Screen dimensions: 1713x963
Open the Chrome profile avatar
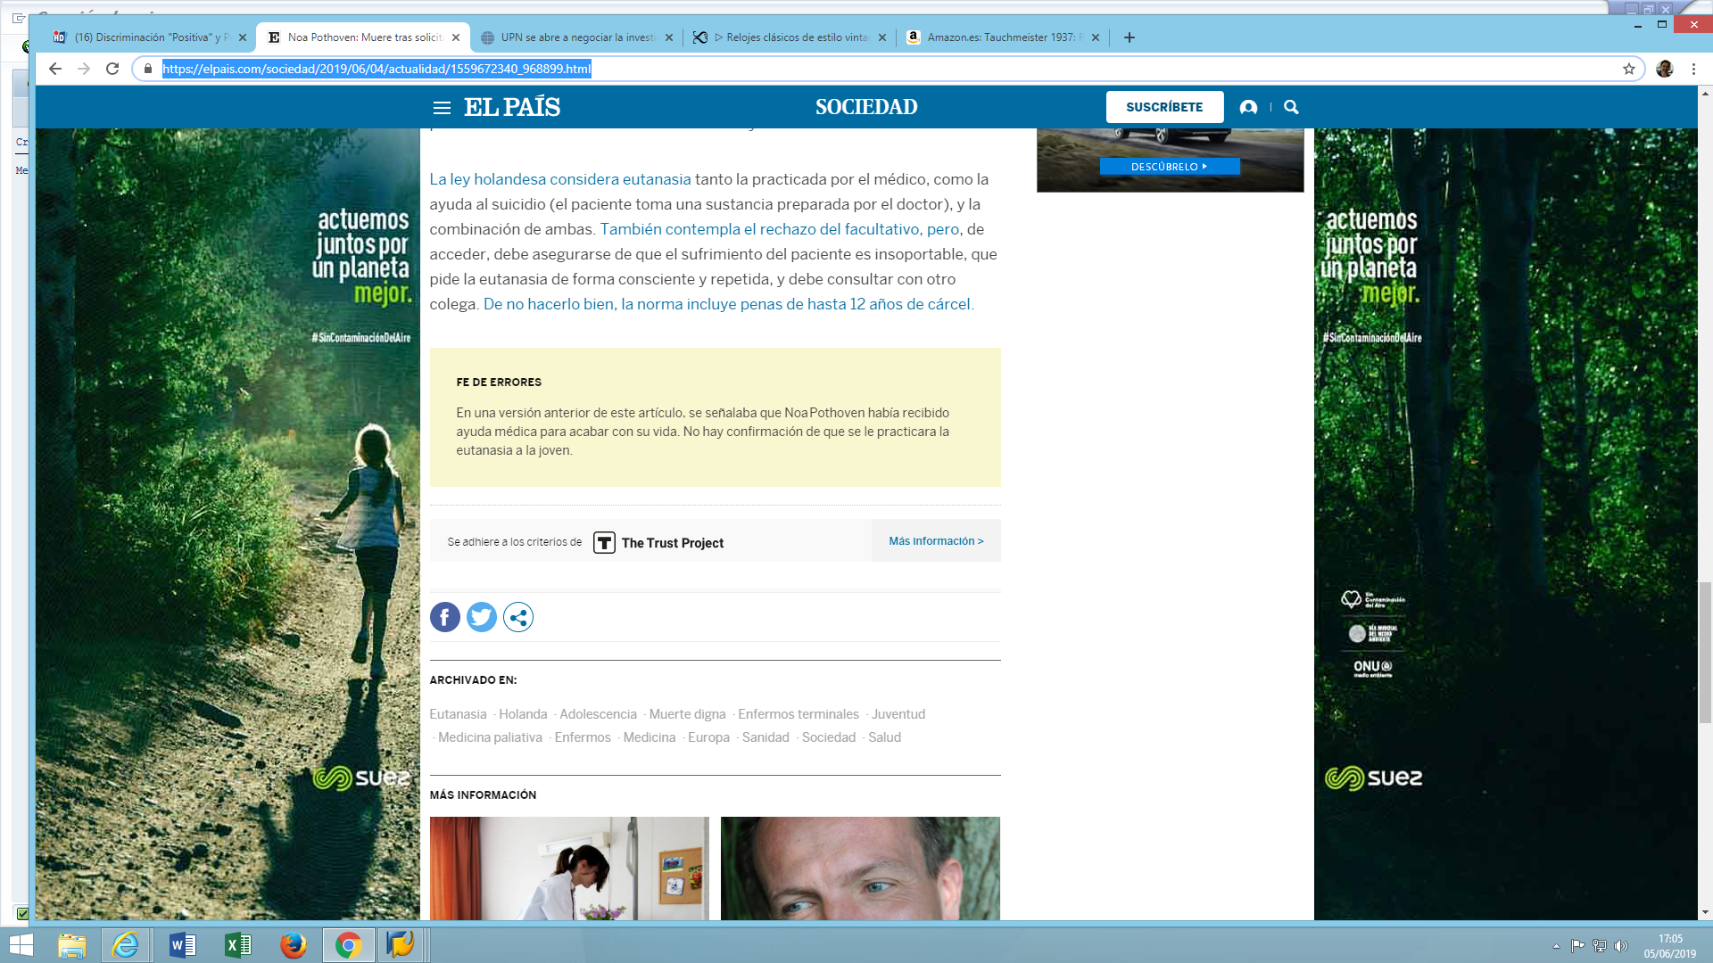click(1665, 69)
